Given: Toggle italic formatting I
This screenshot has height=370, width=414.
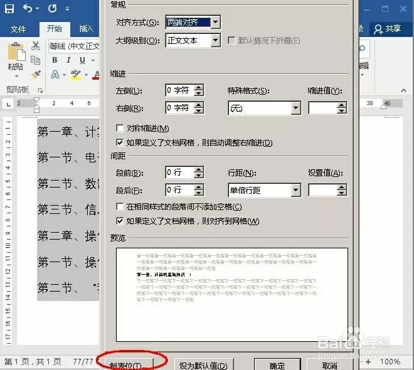Looking at the screenshot, I should pos(68,60).
